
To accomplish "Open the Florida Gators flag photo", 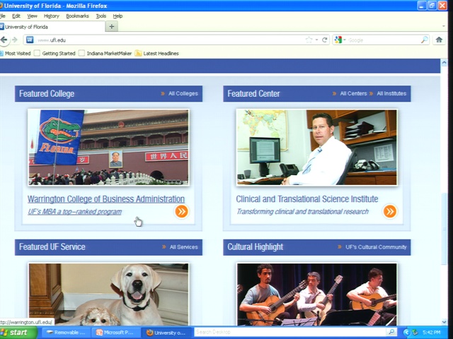I will 108,148.
